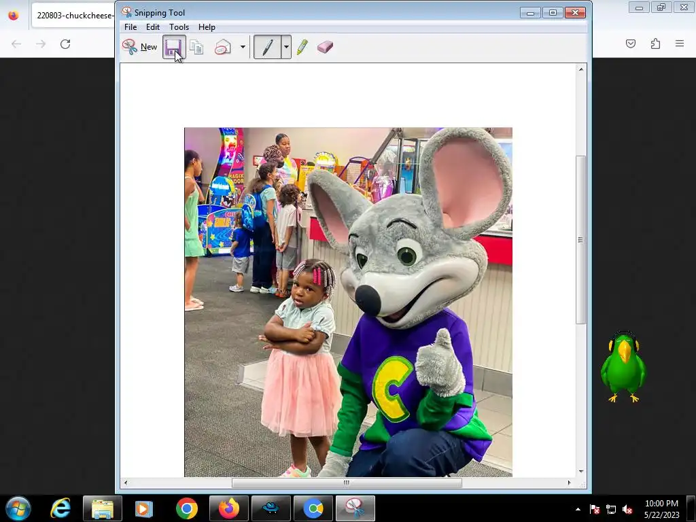Show hidden tray icons arrow
The height and width of the screenshot is (522, 696).
(x=578, y=509)
